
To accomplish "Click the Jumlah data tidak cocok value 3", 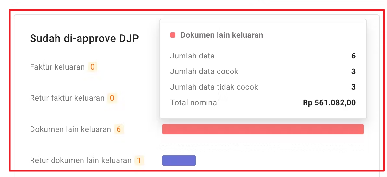I will pos(353,87).
